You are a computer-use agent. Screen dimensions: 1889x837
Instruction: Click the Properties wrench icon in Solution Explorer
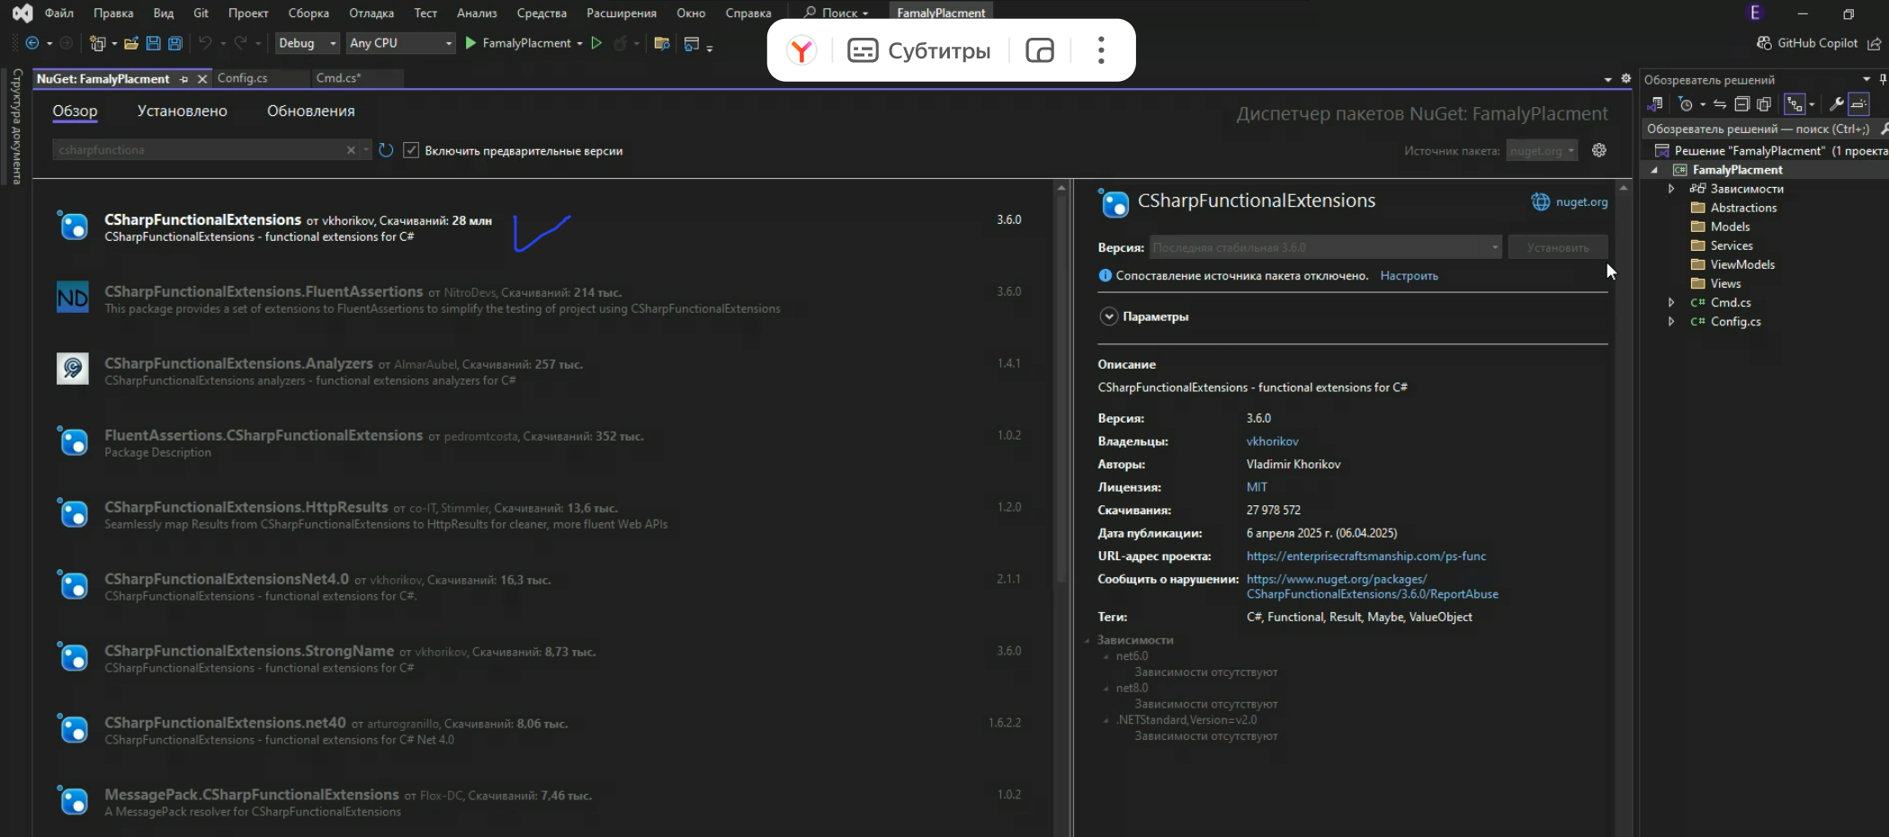pos(1836,104)
